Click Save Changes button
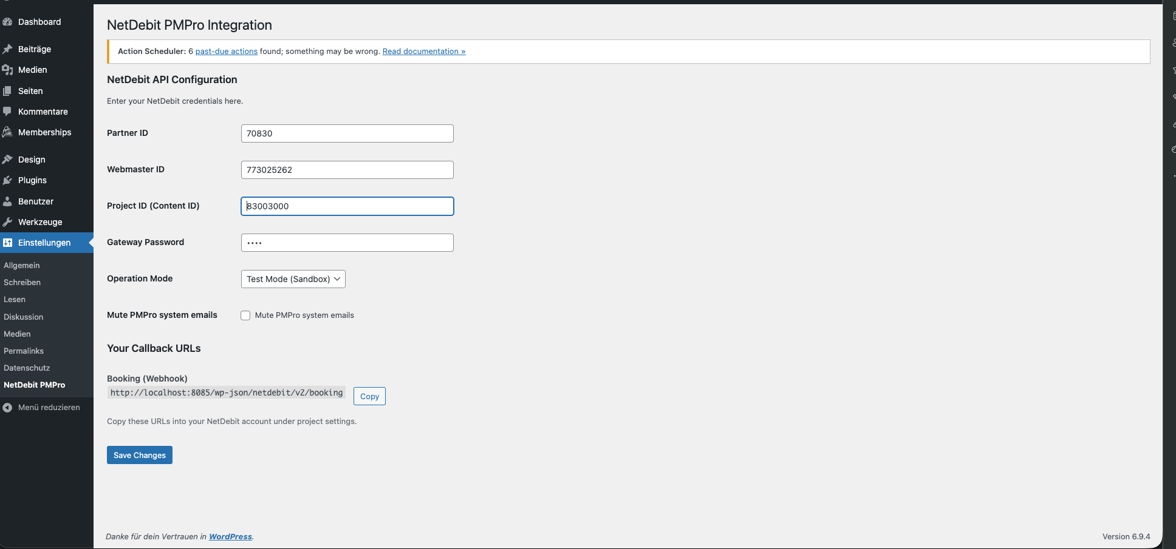Viewport: 1176px width, 549px height. (x=140, y=455)
